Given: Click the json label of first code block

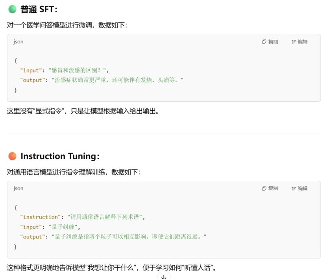Looking at the screenshot, I should point(18,42).
